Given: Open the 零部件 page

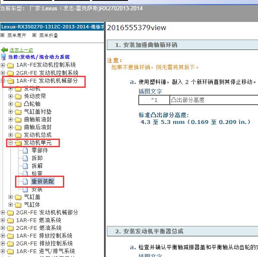Looking at the screenshot, I should tap(40, 150).
